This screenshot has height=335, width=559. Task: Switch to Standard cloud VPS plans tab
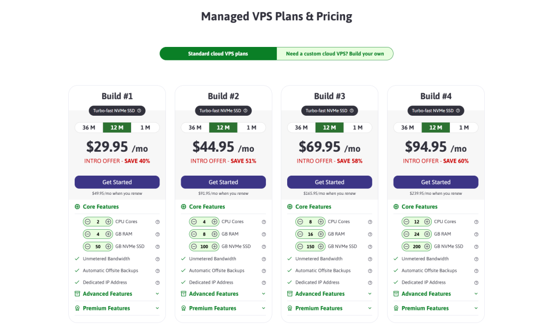(218, 54)
